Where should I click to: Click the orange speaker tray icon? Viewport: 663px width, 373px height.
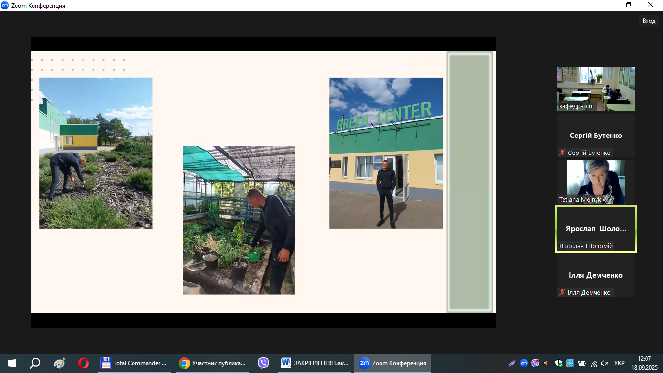click(x=547, y=363)
